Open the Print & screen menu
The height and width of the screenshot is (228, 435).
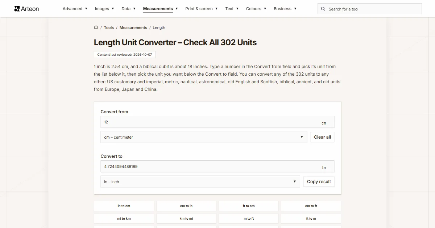click(x=202, y=9)
